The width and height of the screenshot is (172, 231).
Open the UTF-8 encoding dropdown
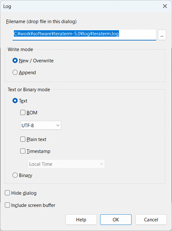[41, 125]
